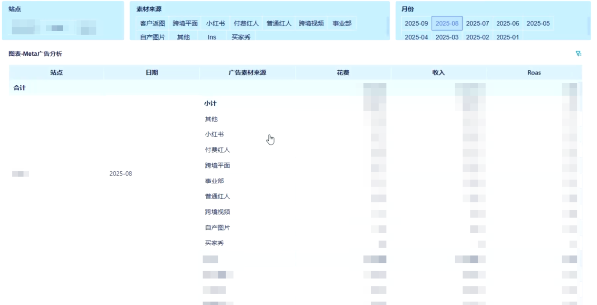This screenshot has width=597, height=305.
Task: Toggle the 付费红人 source filter chip
Action: pyautogui.click(x=246, y=23)
